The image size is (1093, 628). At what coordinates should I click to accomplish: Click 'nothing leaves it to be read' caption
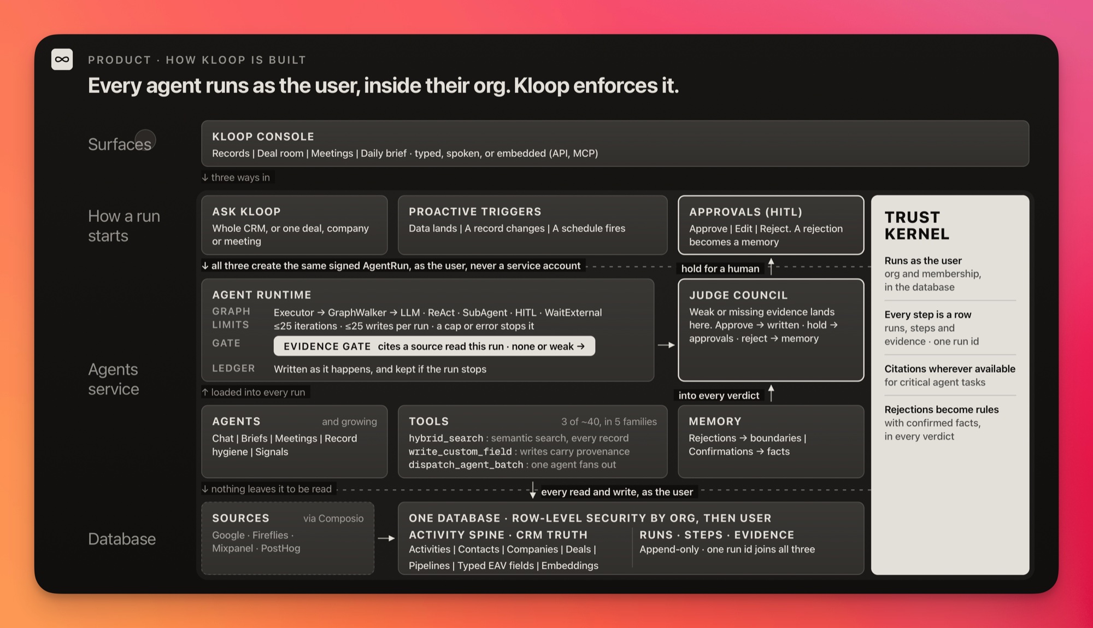coord(266,489)
